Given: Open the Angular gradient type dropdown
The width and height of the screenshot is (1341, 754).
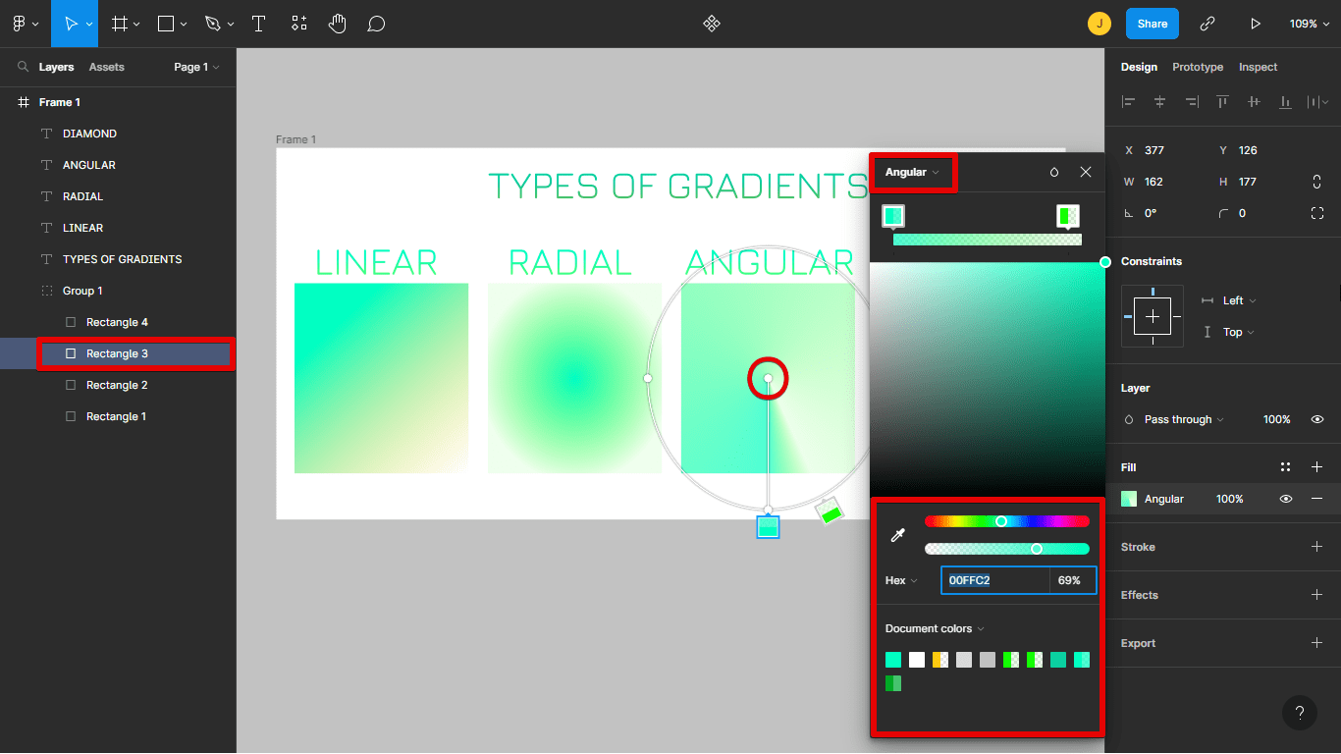Looking at the screenshot, I should (x=912, y=172).
